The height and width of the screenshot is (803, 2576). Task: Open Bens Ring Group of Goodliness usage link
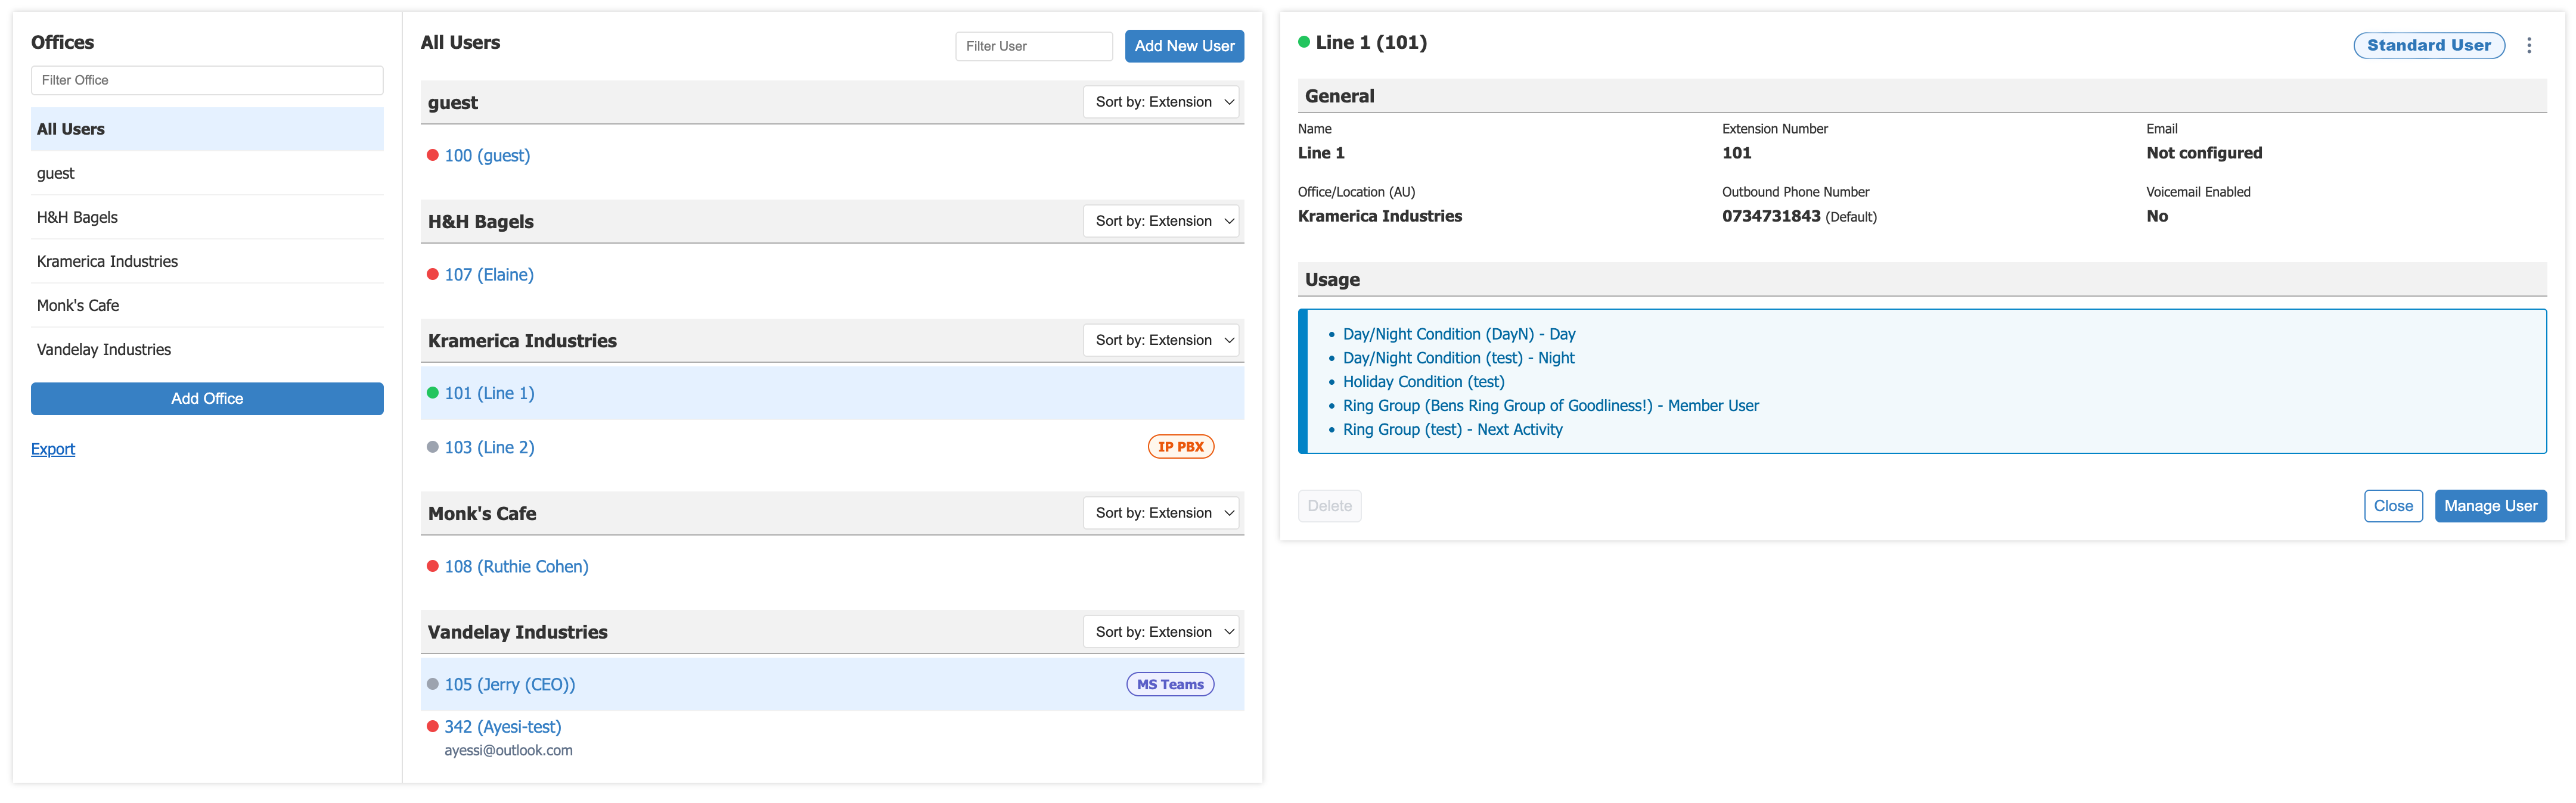[x=1550, y=406]
